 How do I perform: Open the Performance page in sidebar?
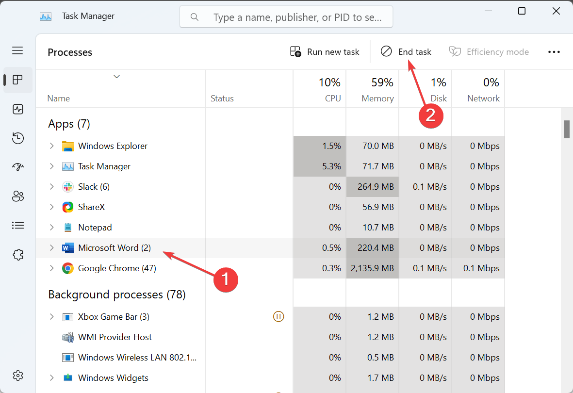[x=18, y=109]
